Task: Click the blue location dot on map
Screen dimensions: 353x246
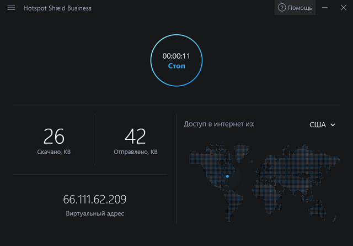Action: pyautogui.click(x=227, y=176)
